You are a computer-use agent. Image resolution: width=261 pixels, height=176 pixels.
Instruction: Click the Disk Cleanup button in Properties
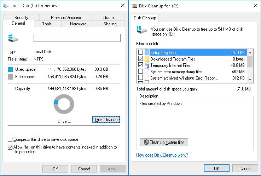(x=106, y=119)
